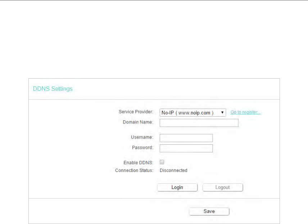
Task: Click the Login button
Action: (x=177, y=187)
